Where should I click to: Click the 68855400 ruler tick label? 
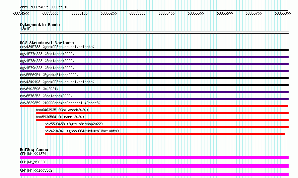click(x=166, y=13)
